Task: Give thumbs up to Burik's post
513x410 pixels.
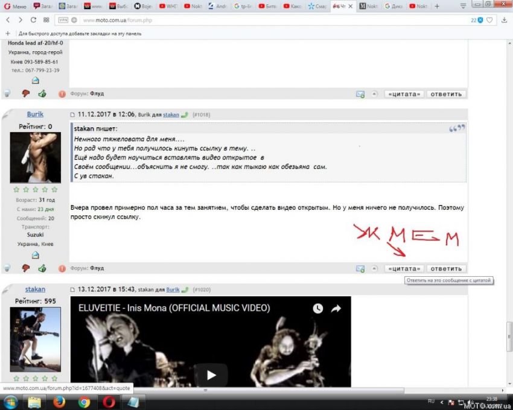Action: (x=42, y=268)
